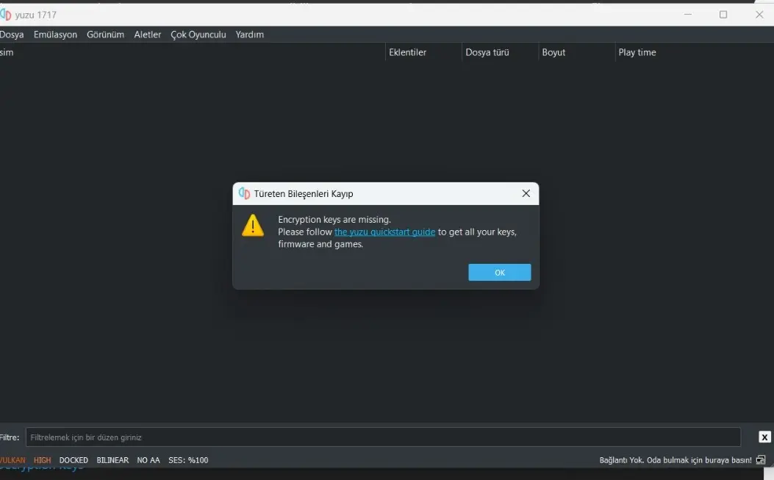Toggle the VULKAN graphics API indicator
This screenshot has height=480, width=774.
pos(12,460)
